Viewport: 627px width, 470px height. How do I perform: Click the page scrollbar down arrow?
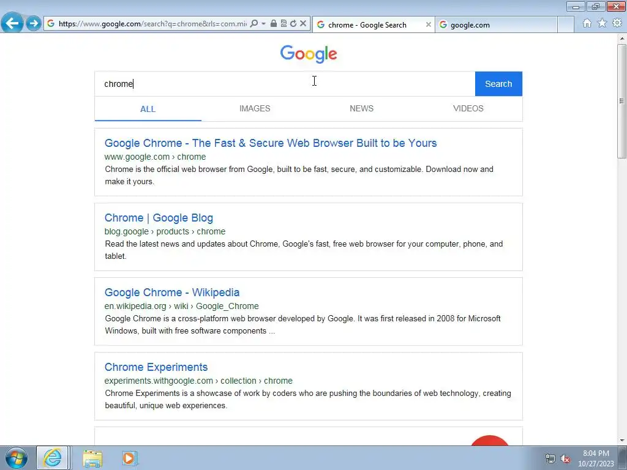tap(622, 441)
